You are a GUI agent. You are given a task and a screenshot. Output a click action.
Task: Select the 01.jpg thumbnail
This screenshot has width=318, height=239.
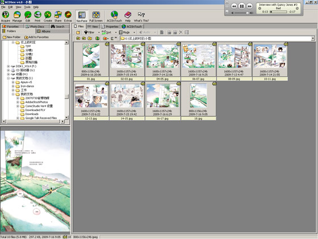point(91,61)
